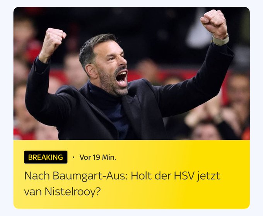Open the article photo of the cheering coach
This screenshot has width=263, height=216.
click(131, 73)
